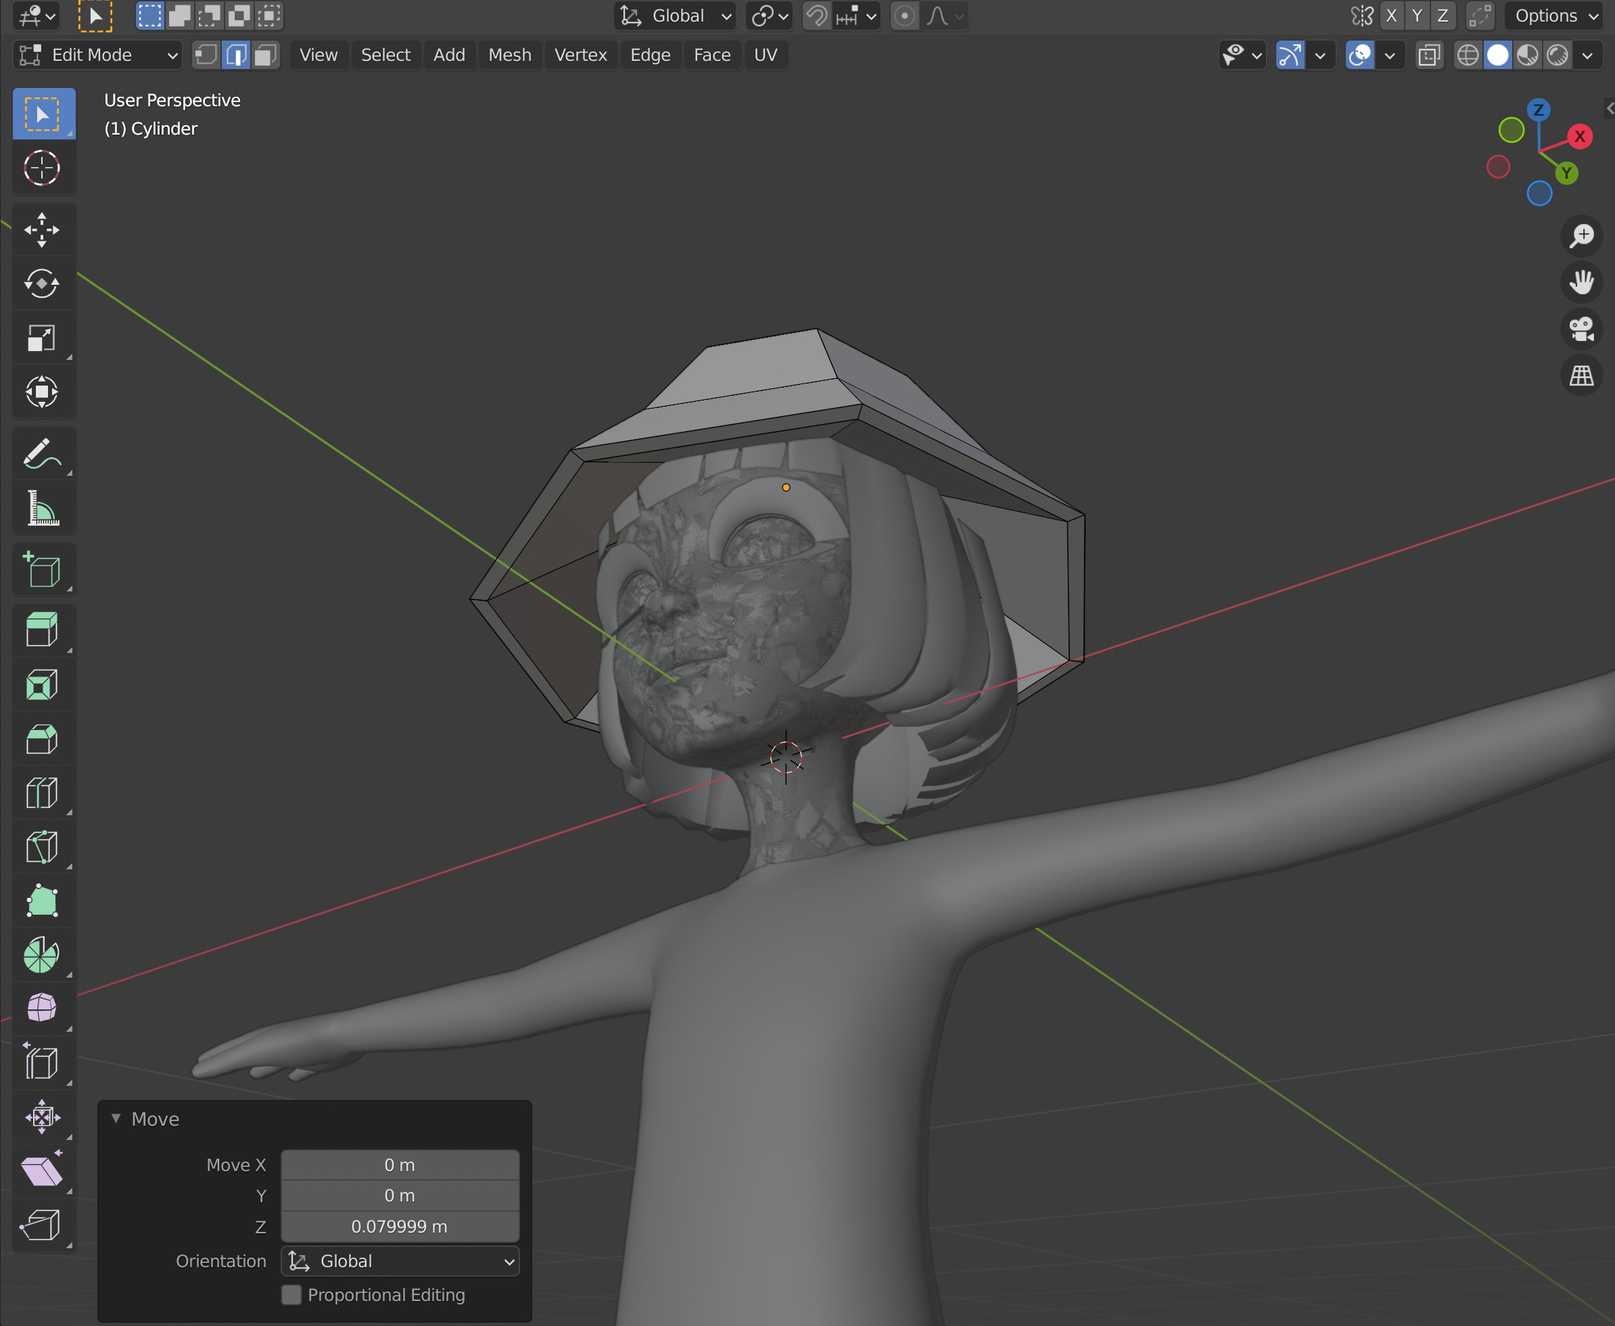The width and height of the screenshot is (1615, 1326).
Task: Open the Global transform orientation dropdown
Action: point(675,16)
